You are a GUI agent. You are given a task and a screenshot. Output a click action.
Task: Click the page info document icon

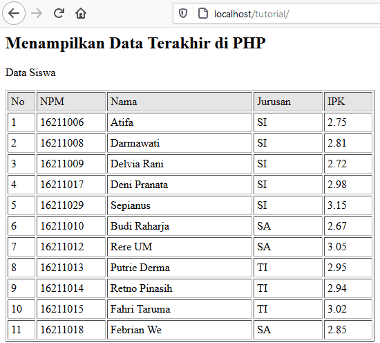(203, 13)
